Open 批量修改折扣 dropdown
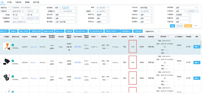Screen dimensions: 202x94 coord(152,31)
